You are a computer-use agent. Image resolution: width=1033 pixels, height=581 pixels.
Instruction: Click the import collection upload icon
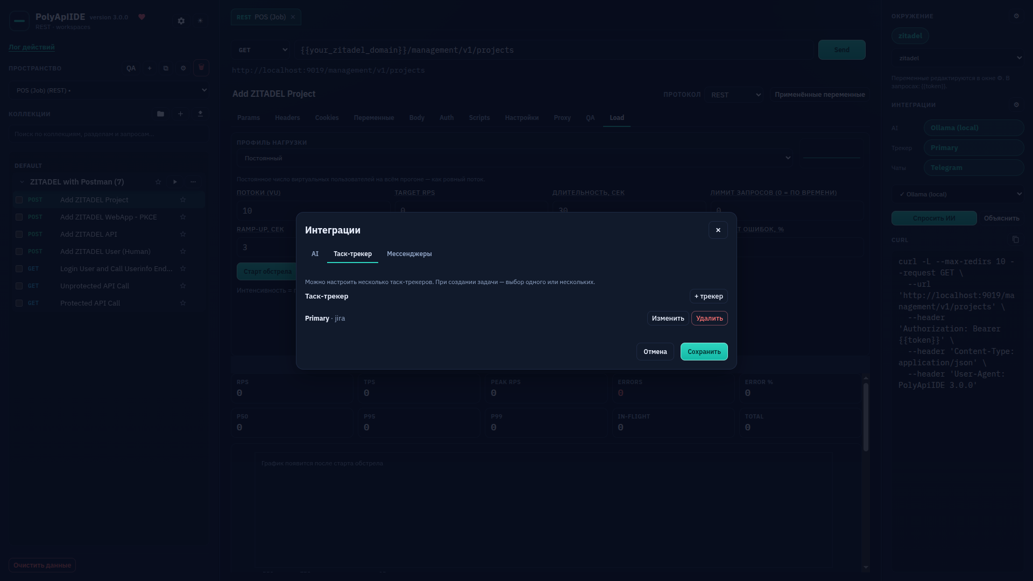coord(200,114)
